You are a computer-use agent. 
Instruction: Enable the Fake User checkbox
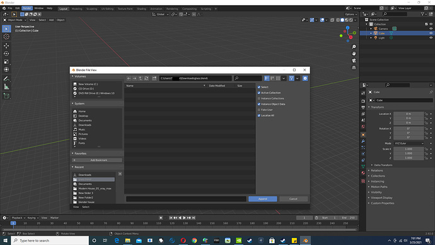[259, 110]
